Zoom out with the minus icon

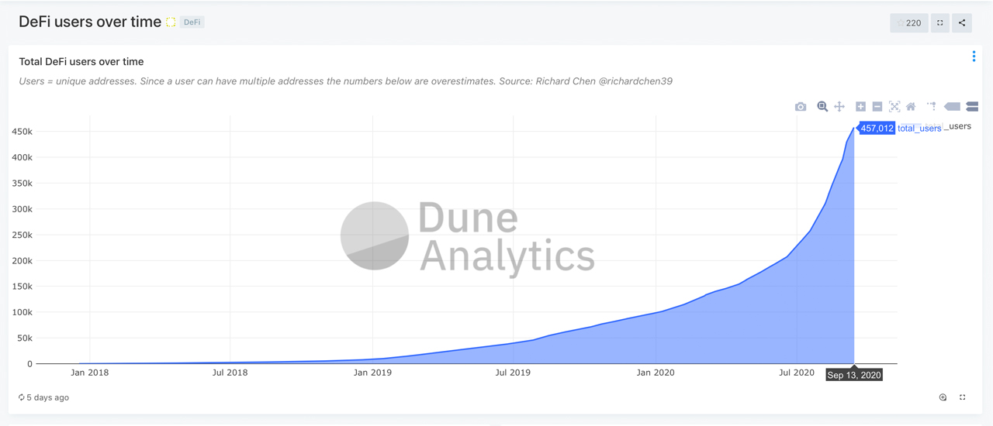pos(877,107)
